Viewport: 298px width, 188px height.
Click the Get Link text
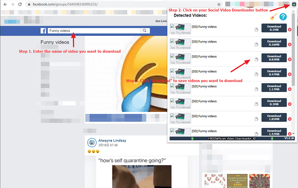161,21
